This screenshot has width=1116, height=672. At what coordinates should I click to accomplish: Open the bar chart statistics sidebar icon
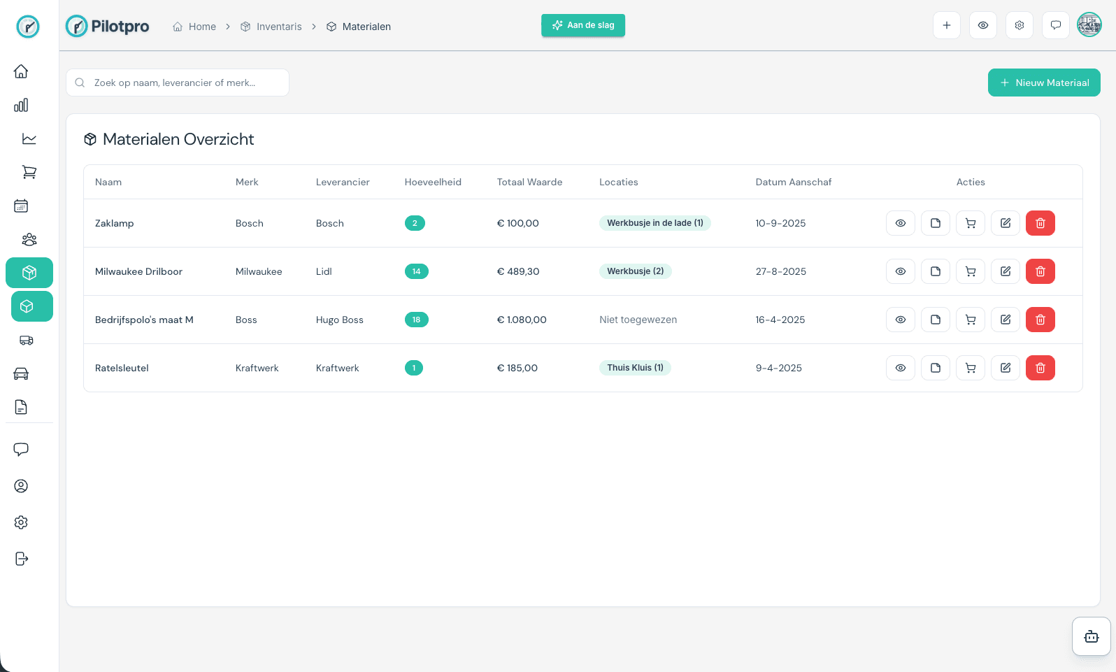(21, 105)
